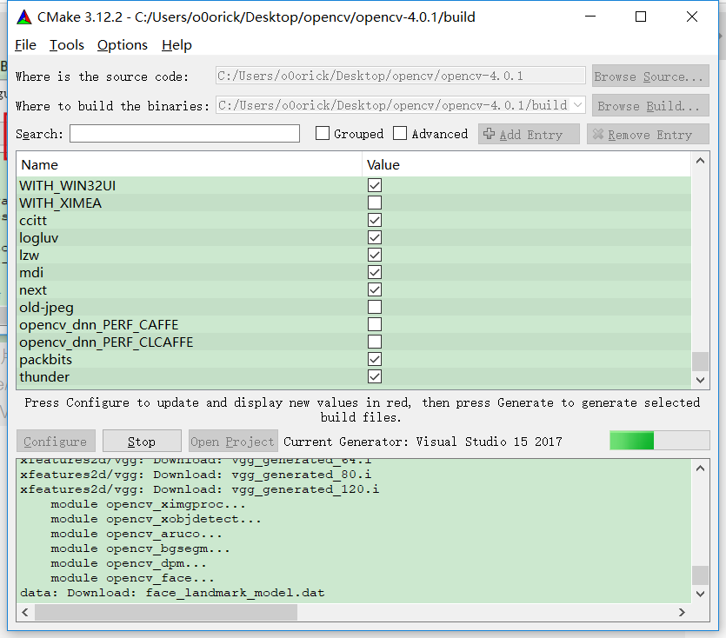Screen dimensions: 726x638
Task: Open the File menu
Action: (x=25, y=45)
